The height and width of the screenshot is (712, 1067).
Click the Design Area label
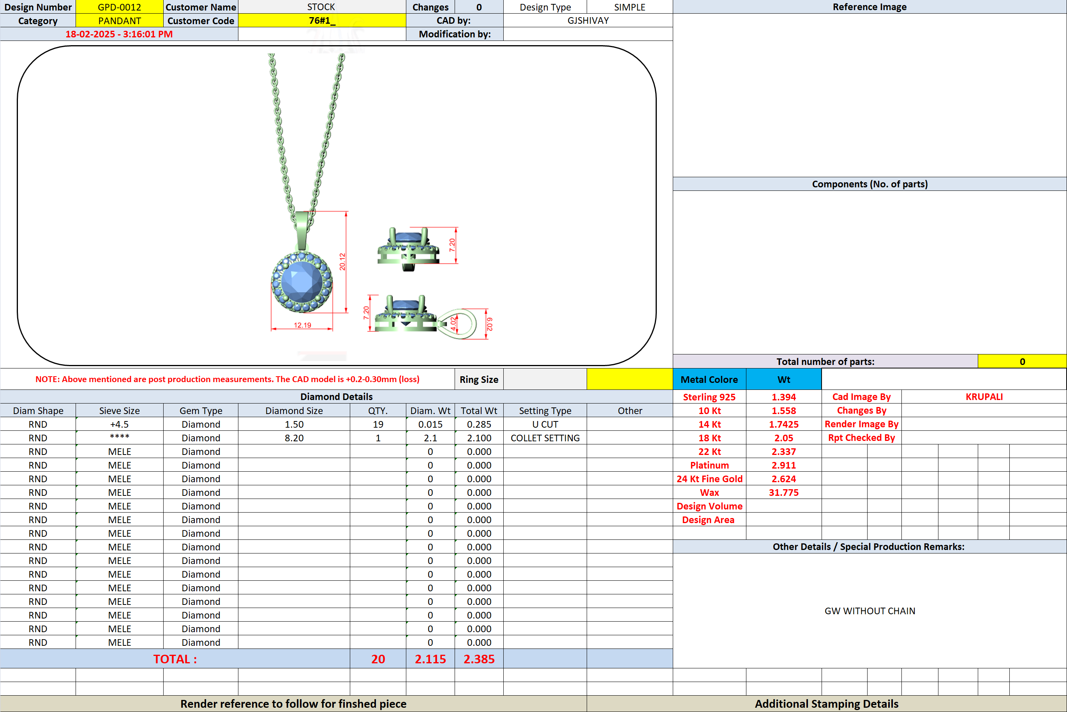coord(709,520)
